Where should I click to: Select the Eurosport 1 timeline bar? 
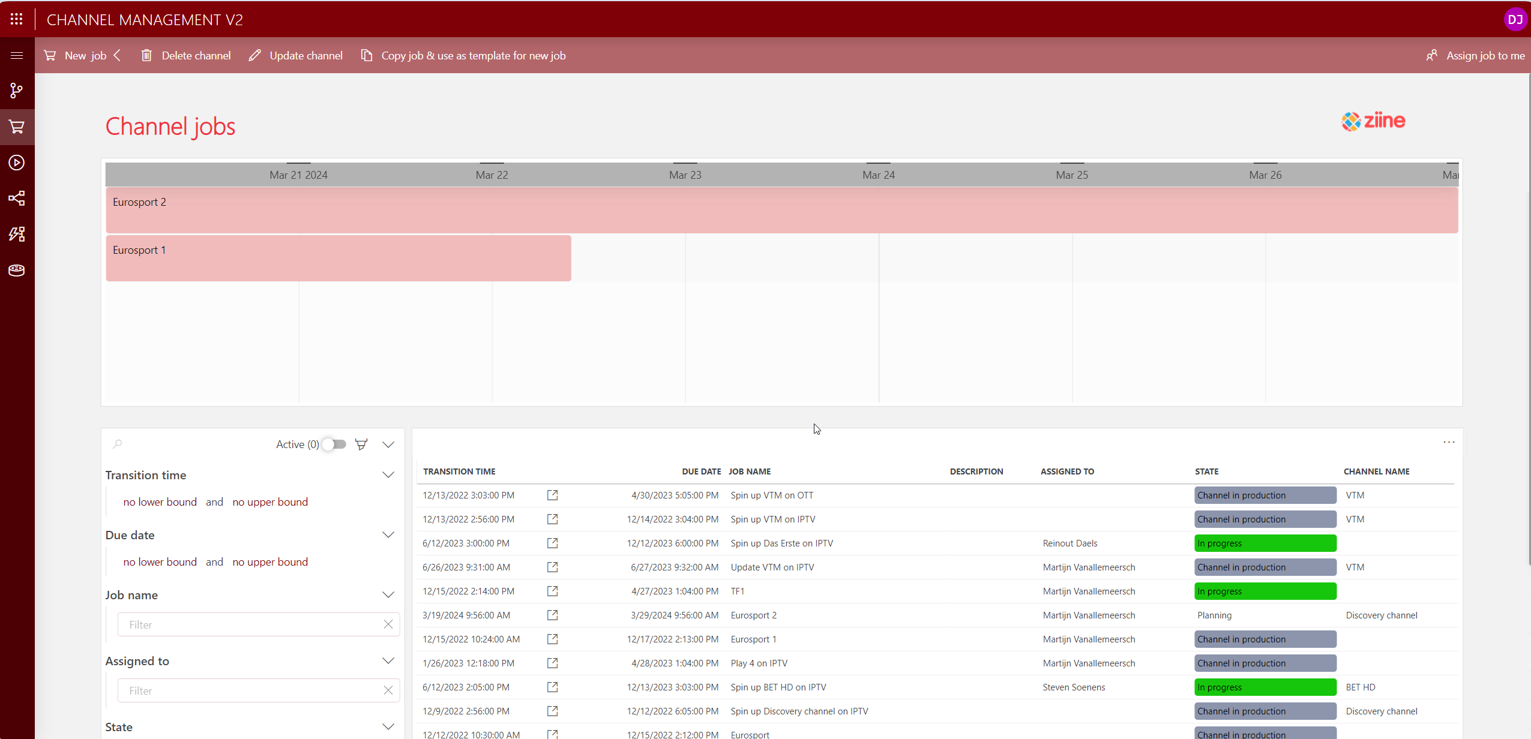tap(338, 258)
